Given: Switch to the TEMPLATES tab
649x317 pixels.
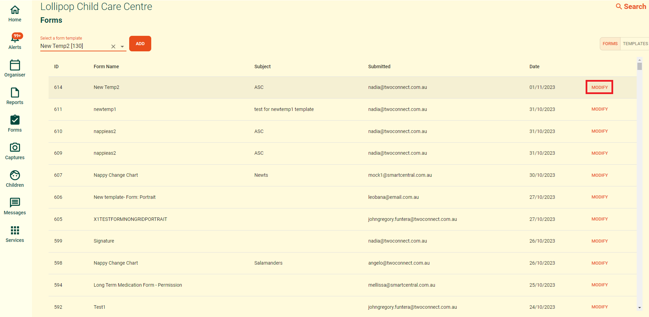Looking at the screenshot, I should pos(635,44).
